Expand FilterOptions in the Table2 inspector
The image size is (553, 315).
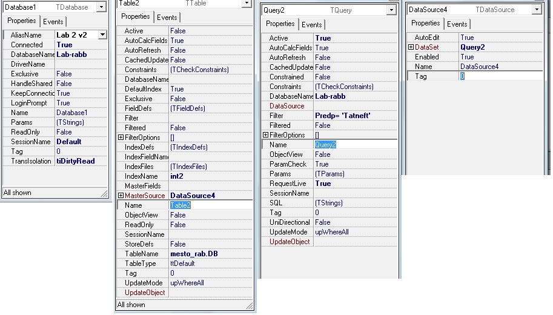(x=121, y=138)
